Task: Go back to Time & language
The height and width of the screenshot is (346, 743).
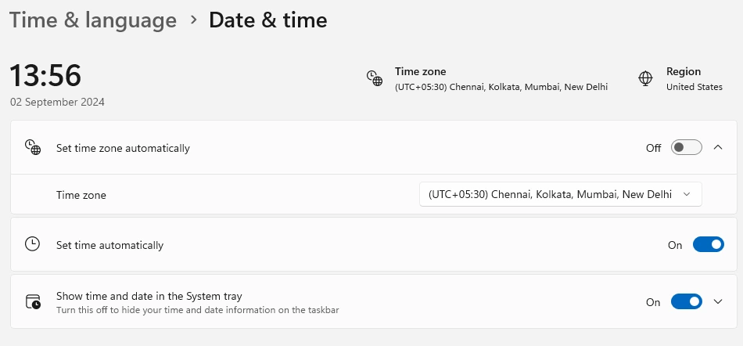Action: tap(93, 20)
